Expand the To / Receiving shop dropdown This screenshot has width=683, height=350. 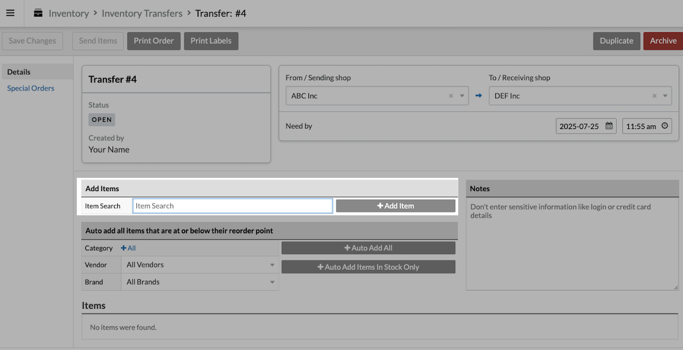[665, 96]
